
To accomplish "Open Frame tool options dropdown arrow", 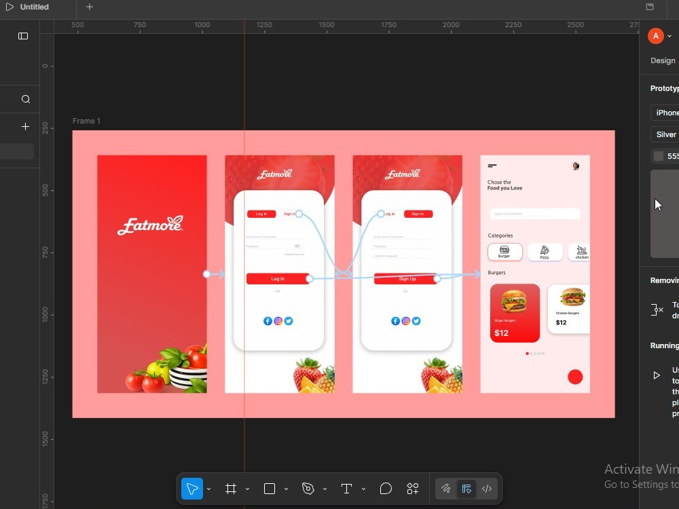I will point(247,489).
